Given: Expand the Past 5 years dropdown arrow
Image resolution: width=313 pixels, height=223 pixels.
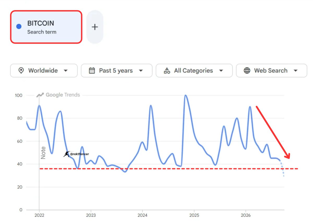Looking at the screenshot, I should pyautogui.click(x=141, y=71).
